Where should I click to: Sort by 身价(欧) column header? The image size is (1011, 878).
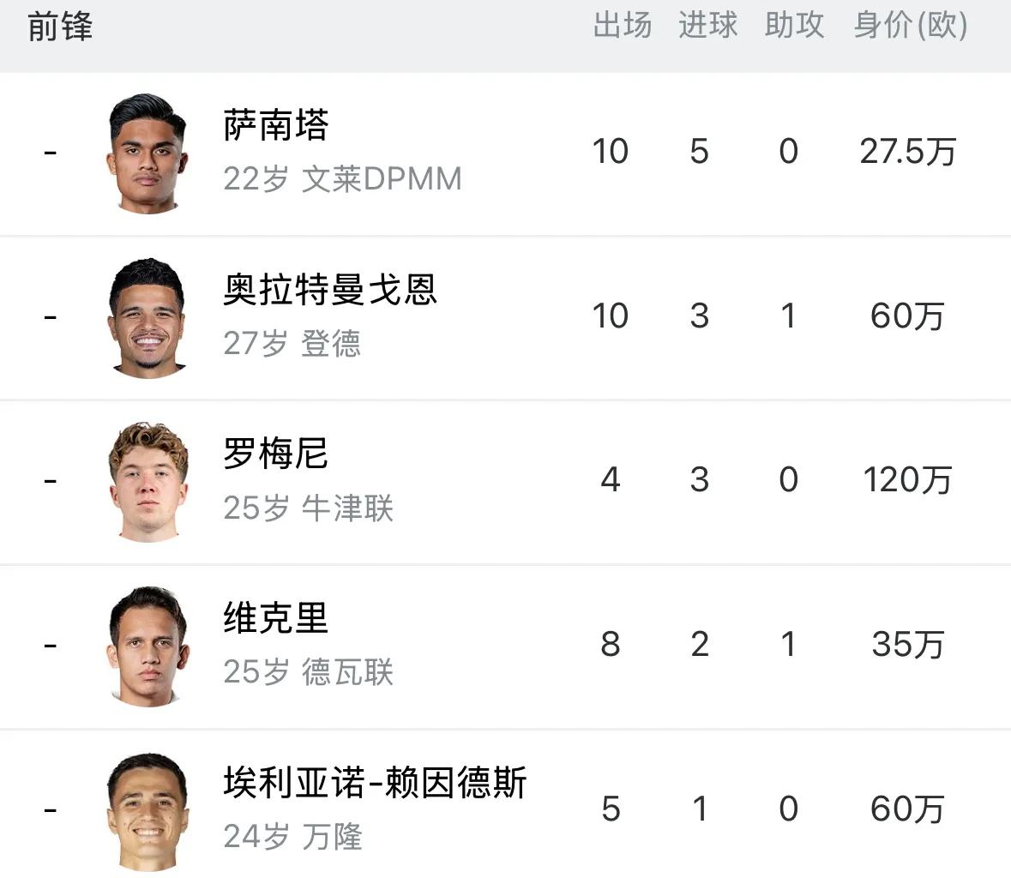coord(911,26)
